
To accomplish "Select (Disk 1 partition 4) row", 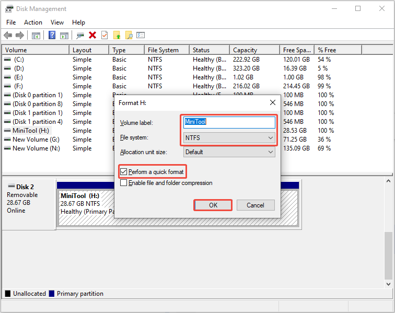I will [x=38, y=122].
